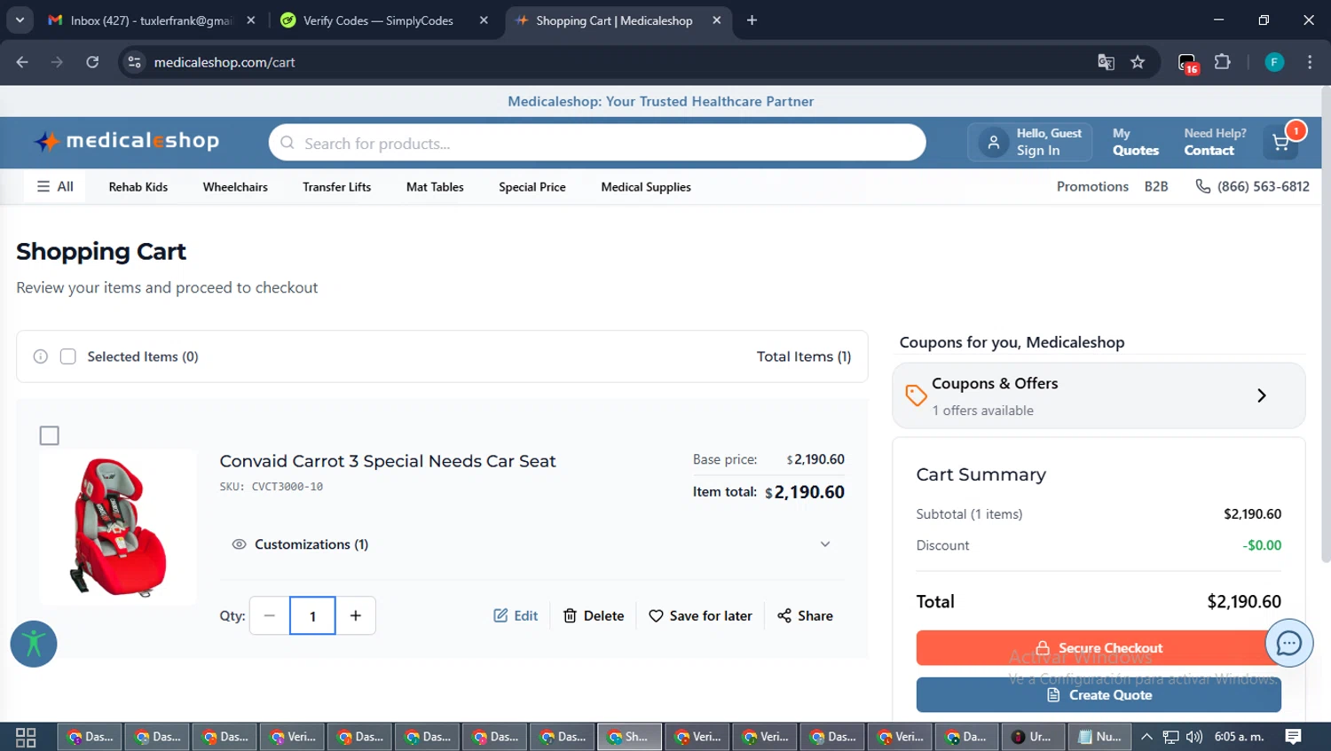Open the Windows notifications icon
This screenshot has width=1331, height=751.
[x=1293, y=736]
